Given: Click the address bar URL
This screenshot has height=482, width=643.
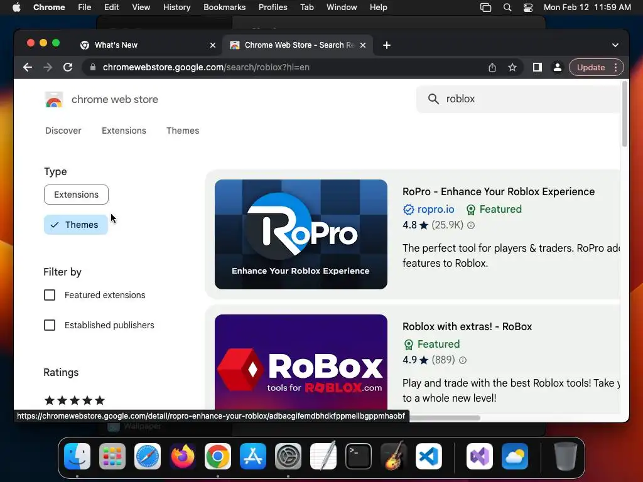Looking at the screenshot, I should pyautogui.click(x=206, y=67).
